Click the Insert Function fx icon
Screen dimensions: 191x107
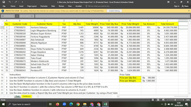tap(32, 16)
